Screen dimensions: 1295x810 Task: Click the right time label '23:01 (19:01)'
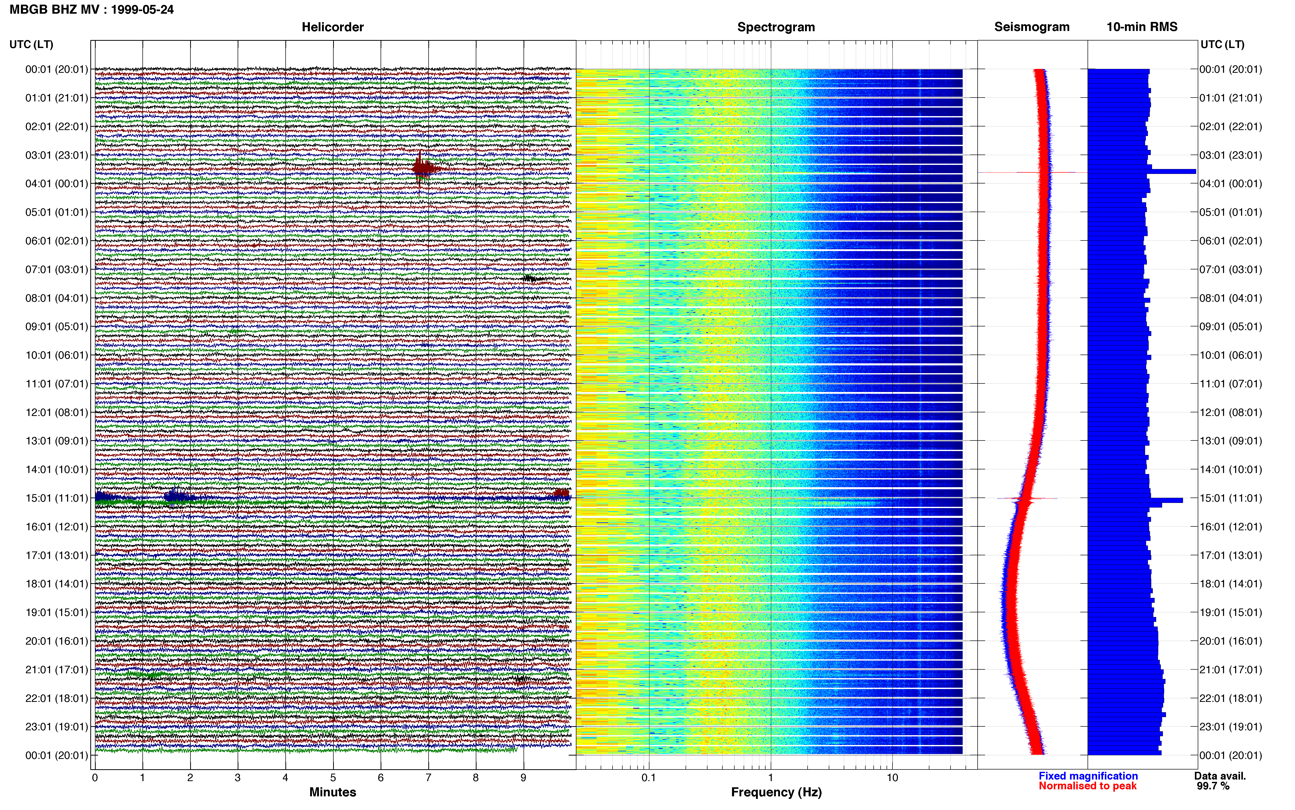coord(1230,726)
